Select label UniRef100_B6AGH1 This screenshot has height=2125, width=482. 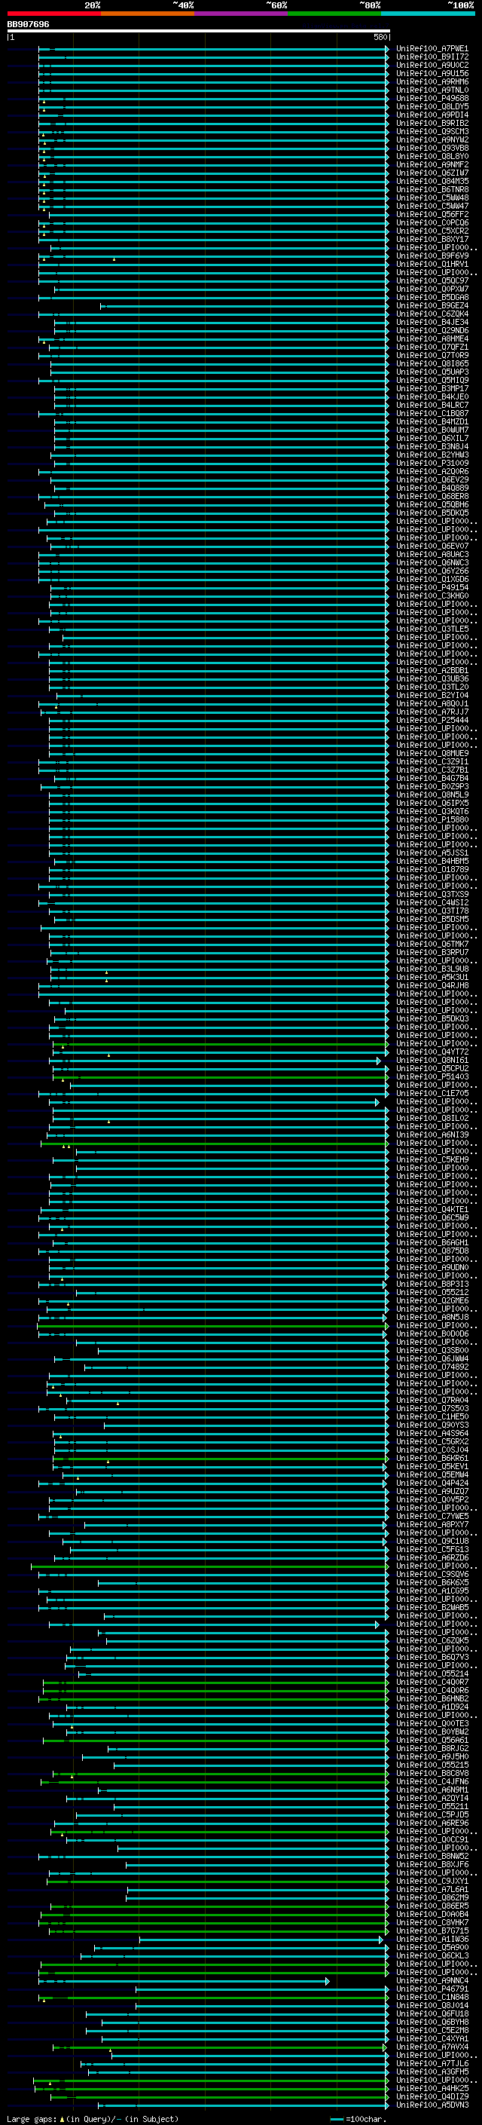432,1242
